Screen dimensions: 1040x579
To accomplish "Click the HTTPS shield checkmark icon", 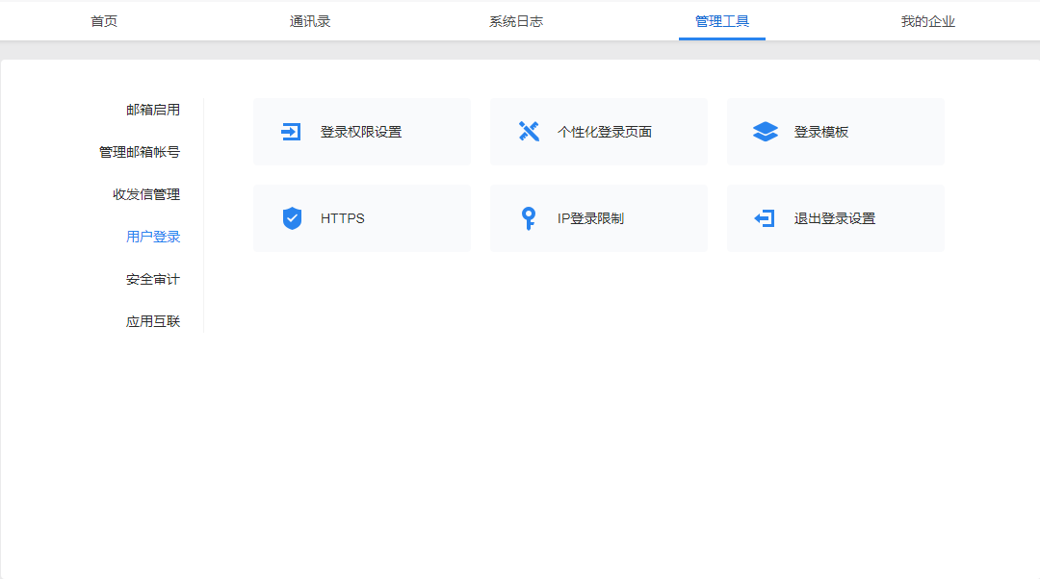I will [292, 218].
